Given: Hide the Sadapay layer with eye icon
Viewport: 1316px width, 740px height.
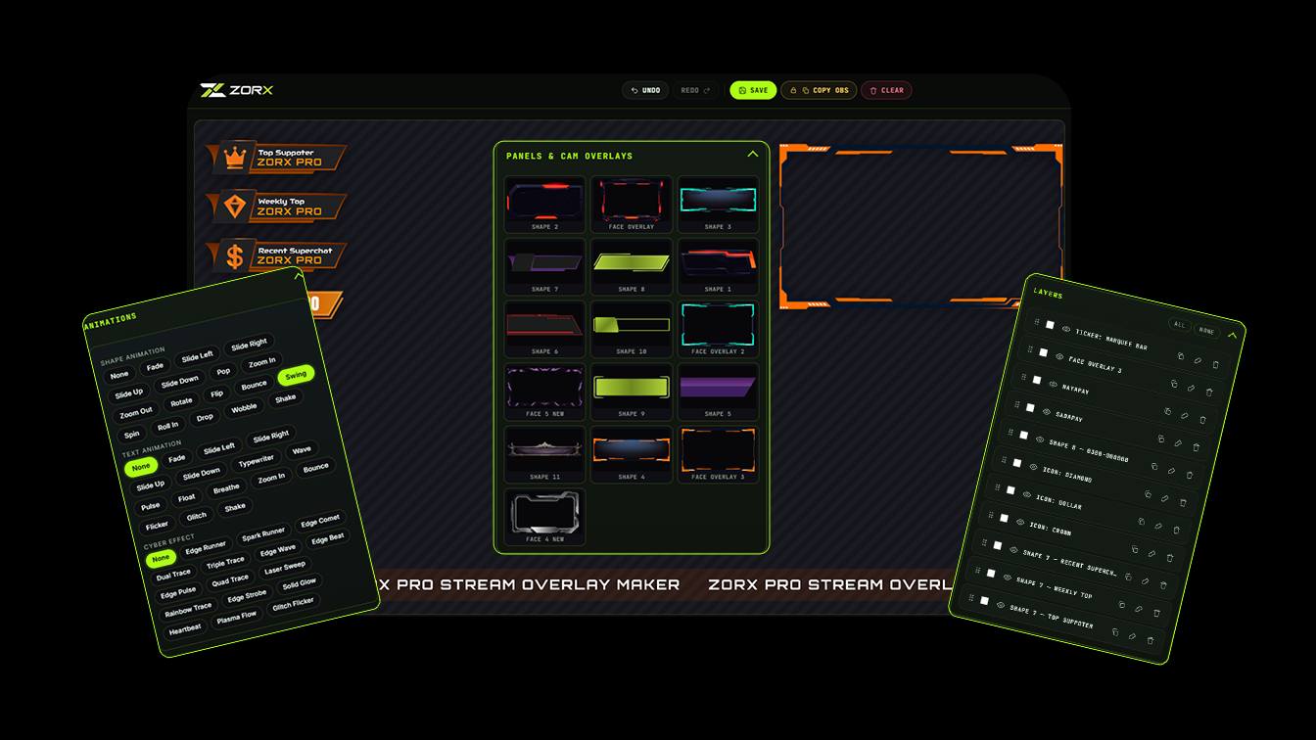Looking at the screenshot, I should pyautogui.click(x=1046, y=411).
